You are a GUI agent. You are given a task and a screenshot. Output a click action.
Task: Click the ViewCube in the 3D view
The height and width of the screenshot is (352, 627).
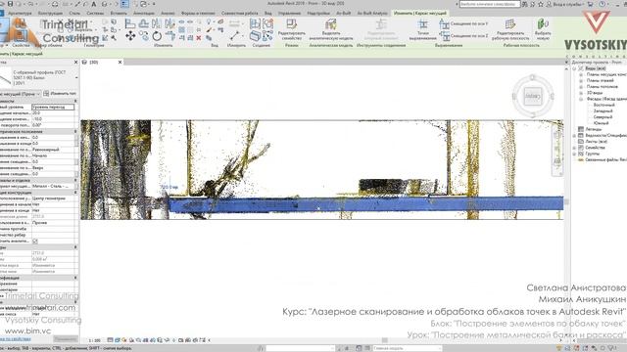coord(533,96)
